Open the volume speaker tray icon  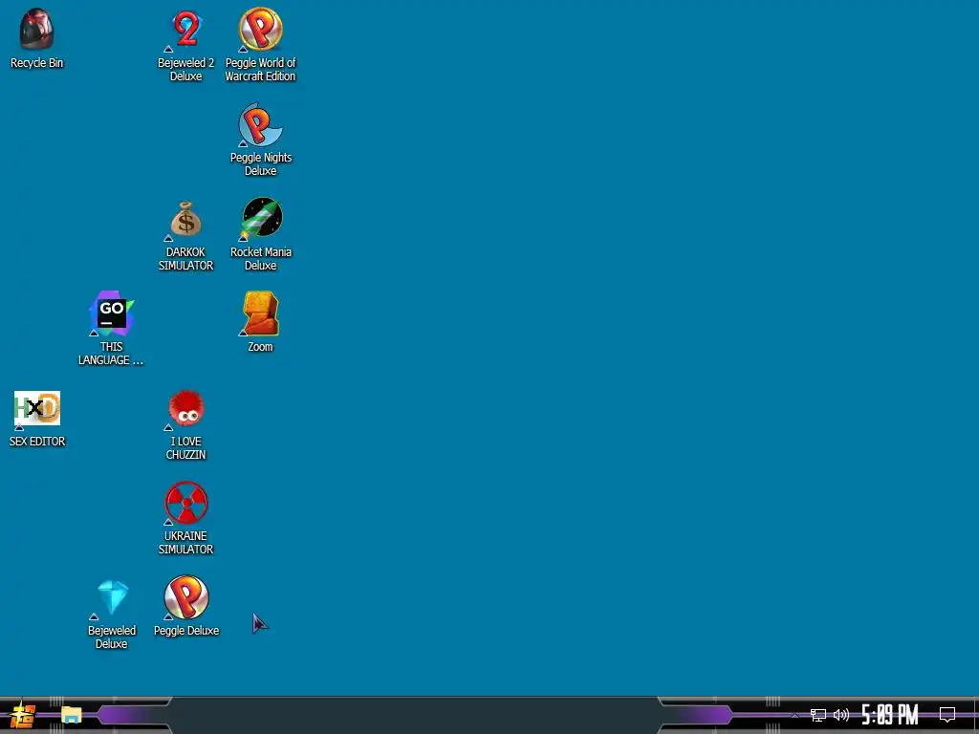tap(841, 715)
